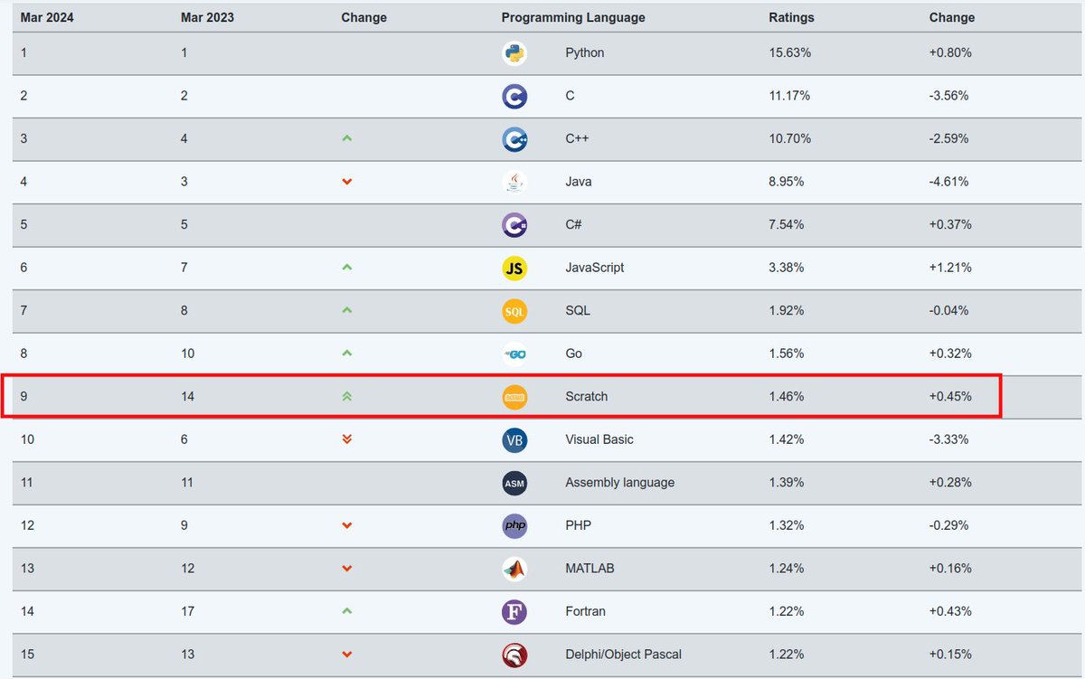Viewport: 1085px width, 679px height.
Task: Click the Scratch language name
Action: pyautogui.click(x=587, y=397)
